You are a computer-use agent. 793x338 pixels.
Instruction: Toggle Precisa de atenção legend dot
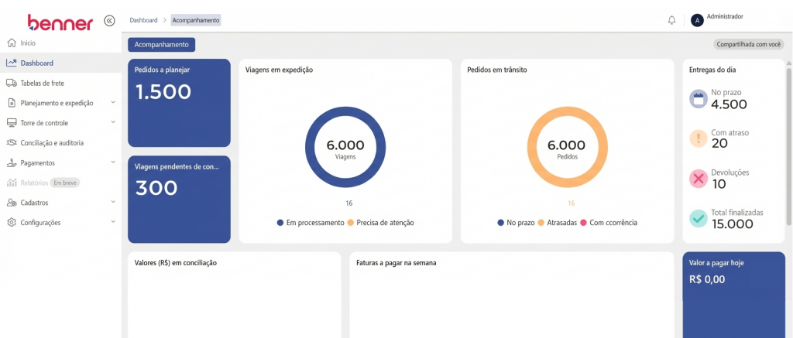pos(351,223)
